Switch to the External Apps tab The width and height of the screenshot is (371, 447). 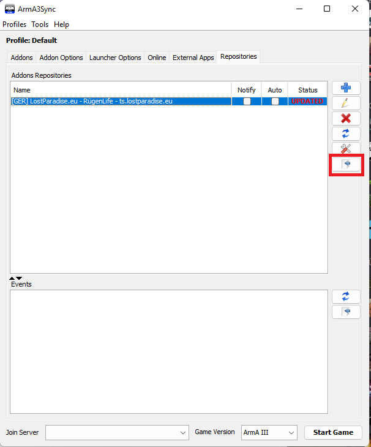pos(193,58)
